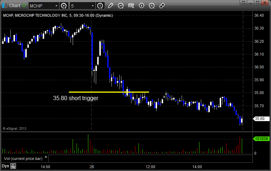271x171 pixels.
Task: Toggle the blue window-link bars icon
Action: point(5,6)
